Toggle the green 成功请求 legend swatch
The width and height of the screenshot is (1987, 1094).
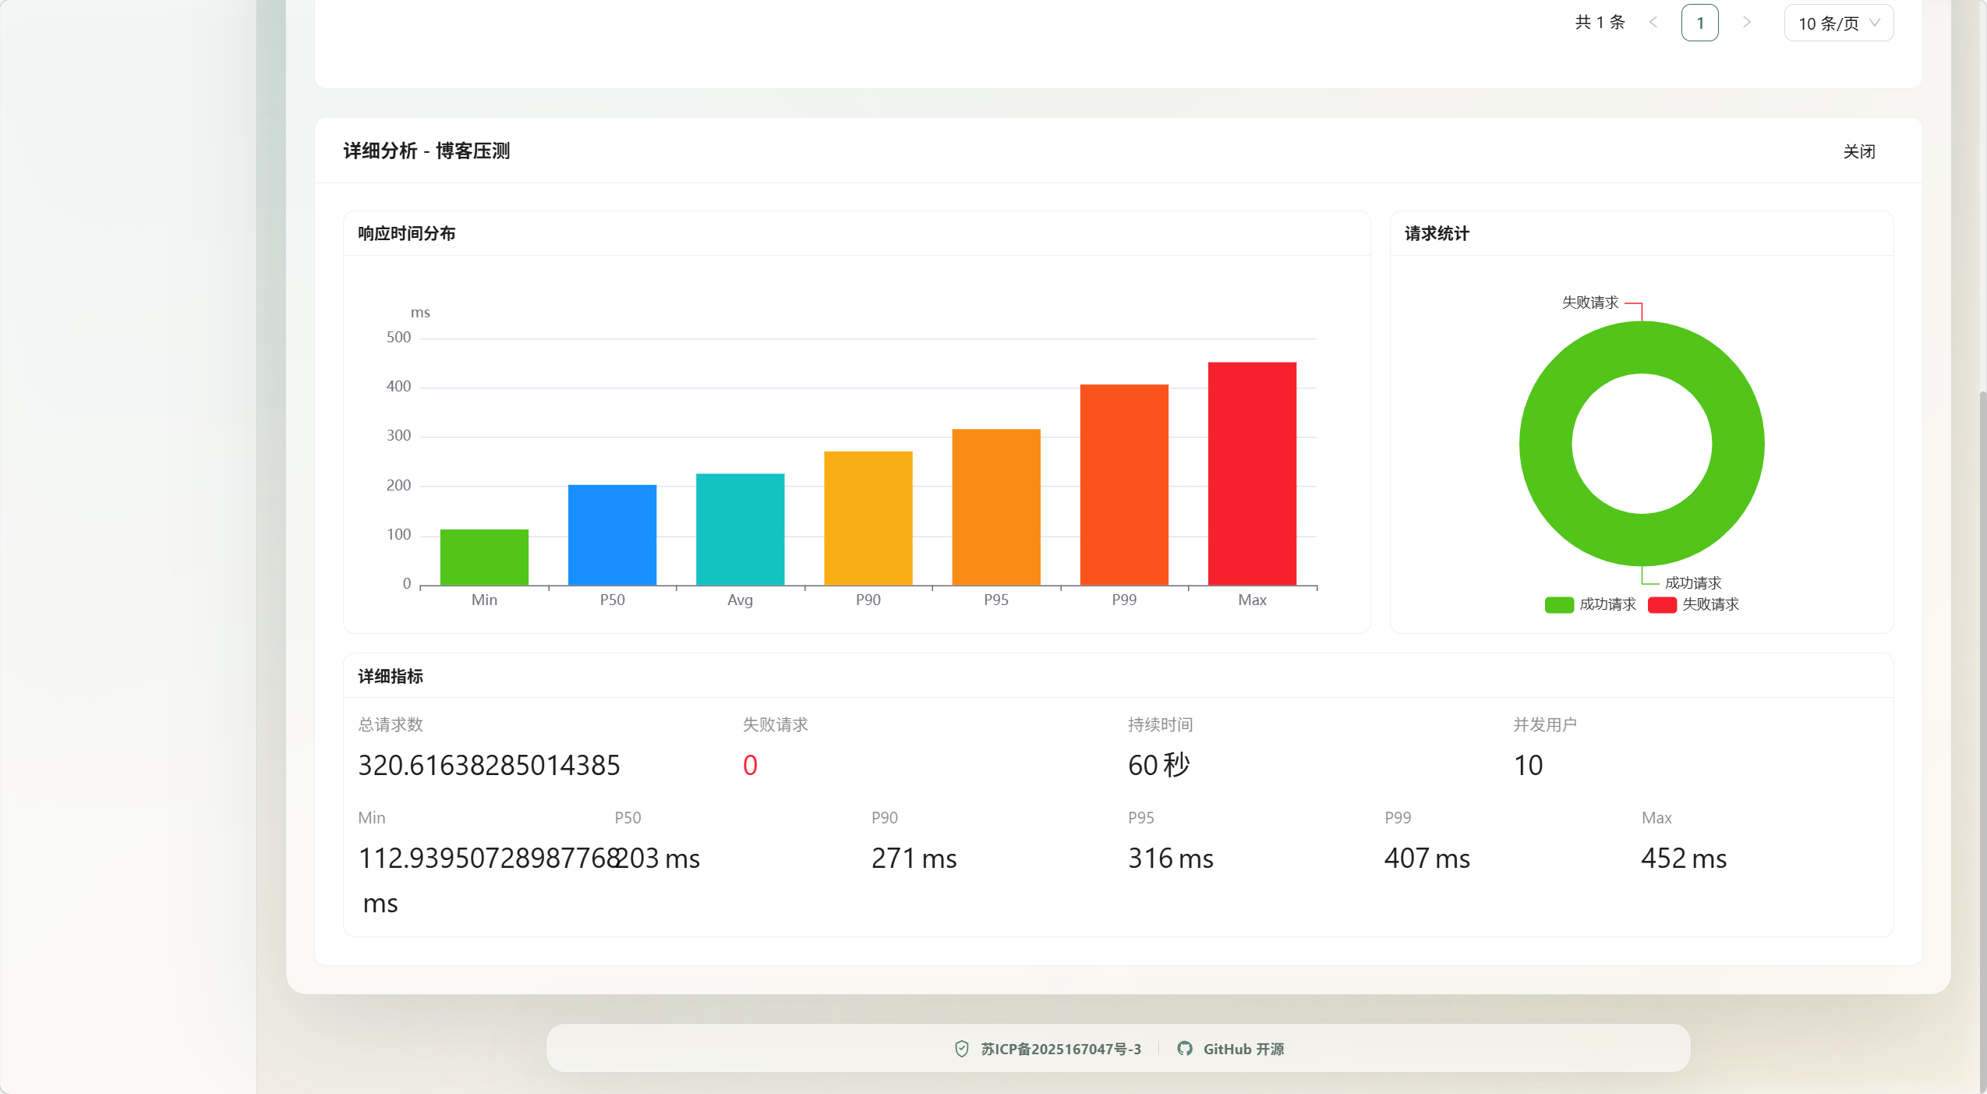click(1559, 604)
